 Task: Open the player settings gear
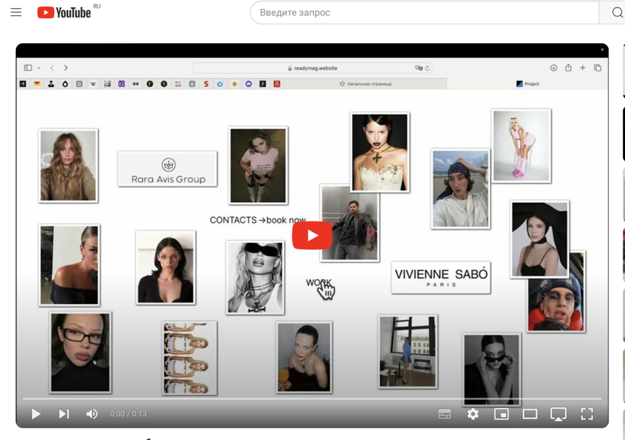pos(473,414)
